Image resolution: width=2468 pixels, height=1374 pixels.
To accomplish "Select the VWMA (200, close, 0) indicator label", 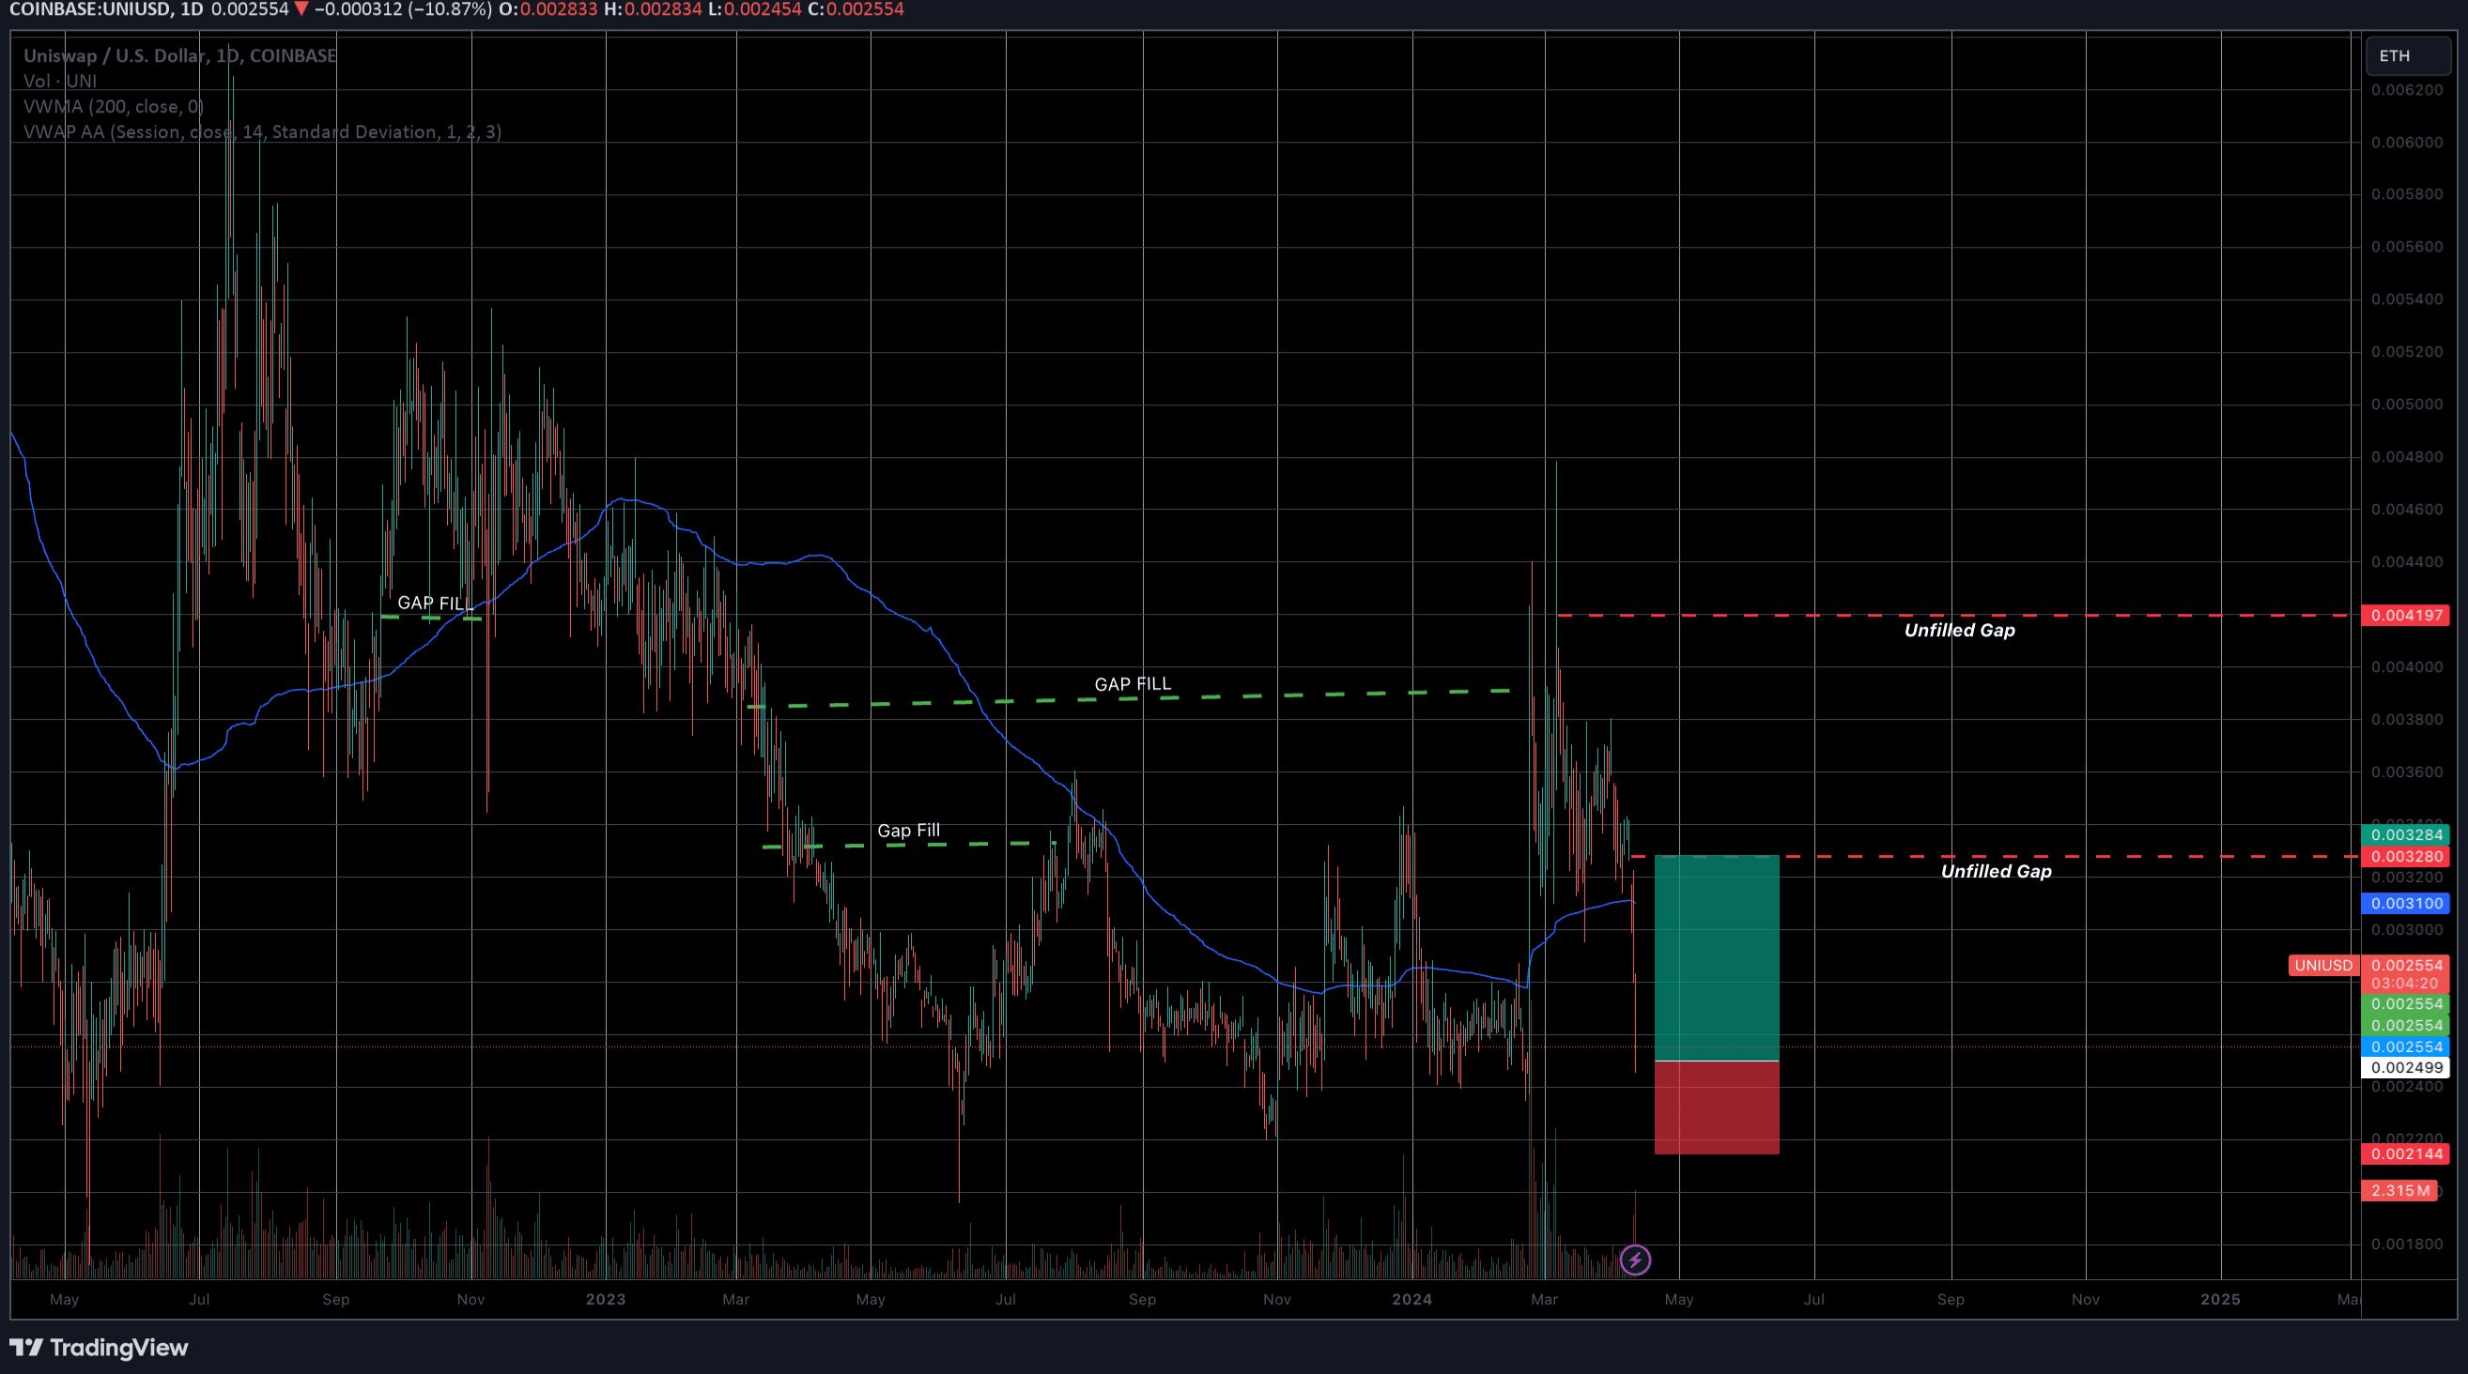I will [113, 106].
